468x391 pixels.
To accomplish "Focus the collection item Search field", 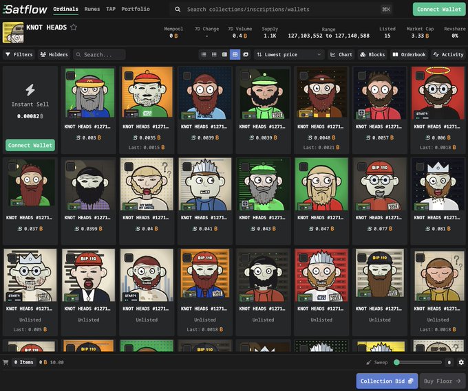I will [x=99, y=54].
